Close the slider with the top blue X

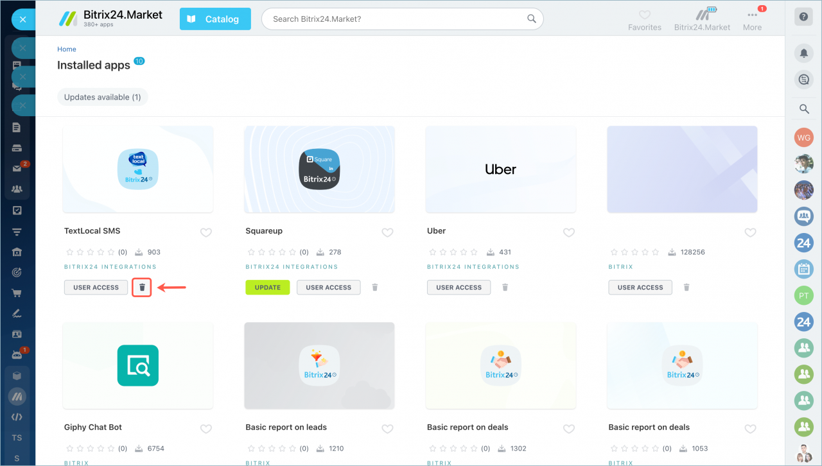(x=23, y=19)
